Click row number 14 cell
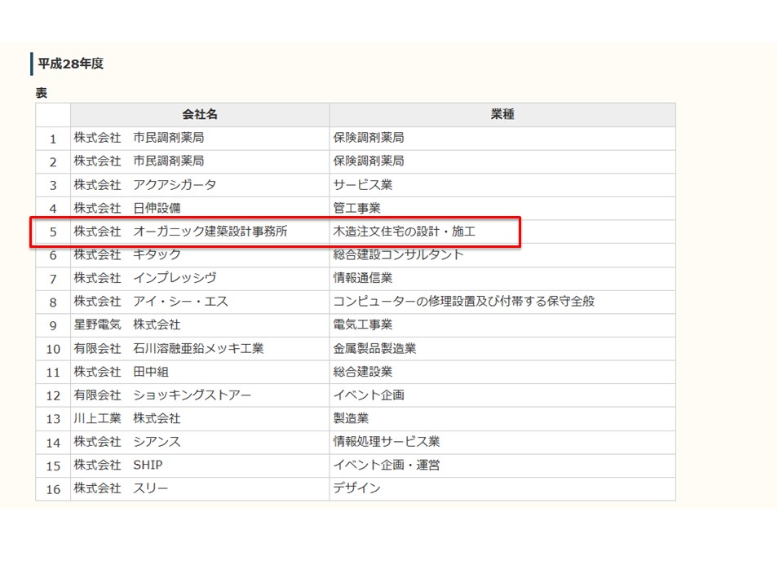The image size is (783, 587). [x=53, y=443]
